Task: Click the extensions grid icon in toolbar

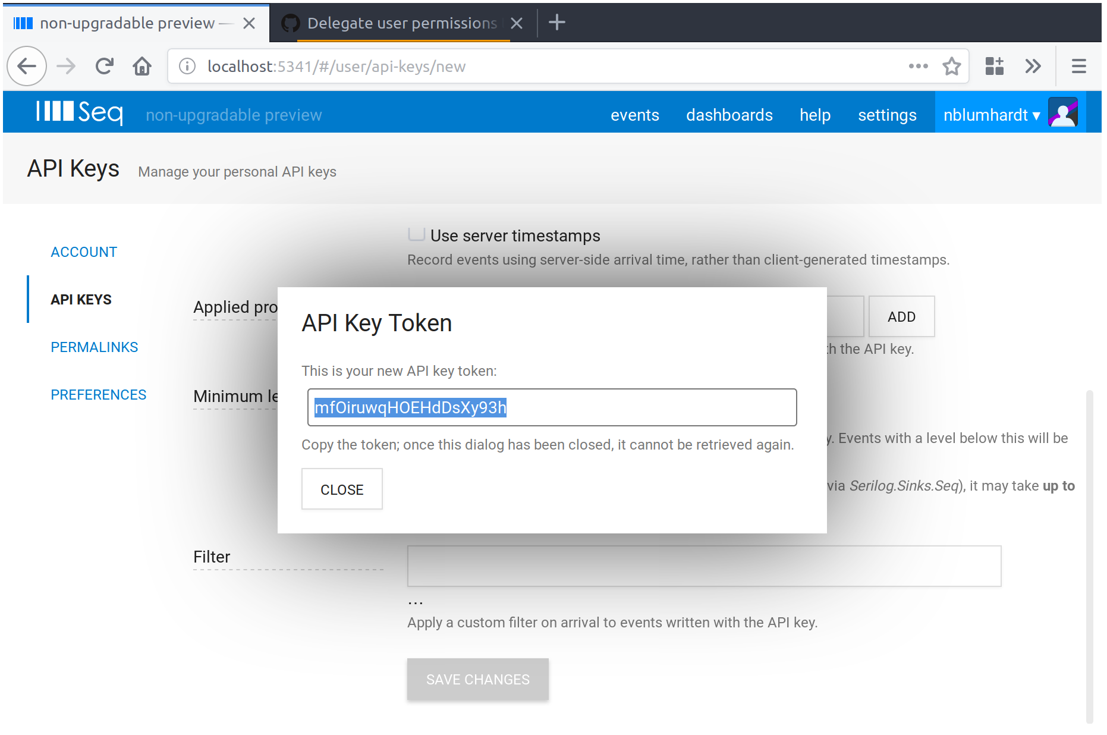Action: pos(993,66)
